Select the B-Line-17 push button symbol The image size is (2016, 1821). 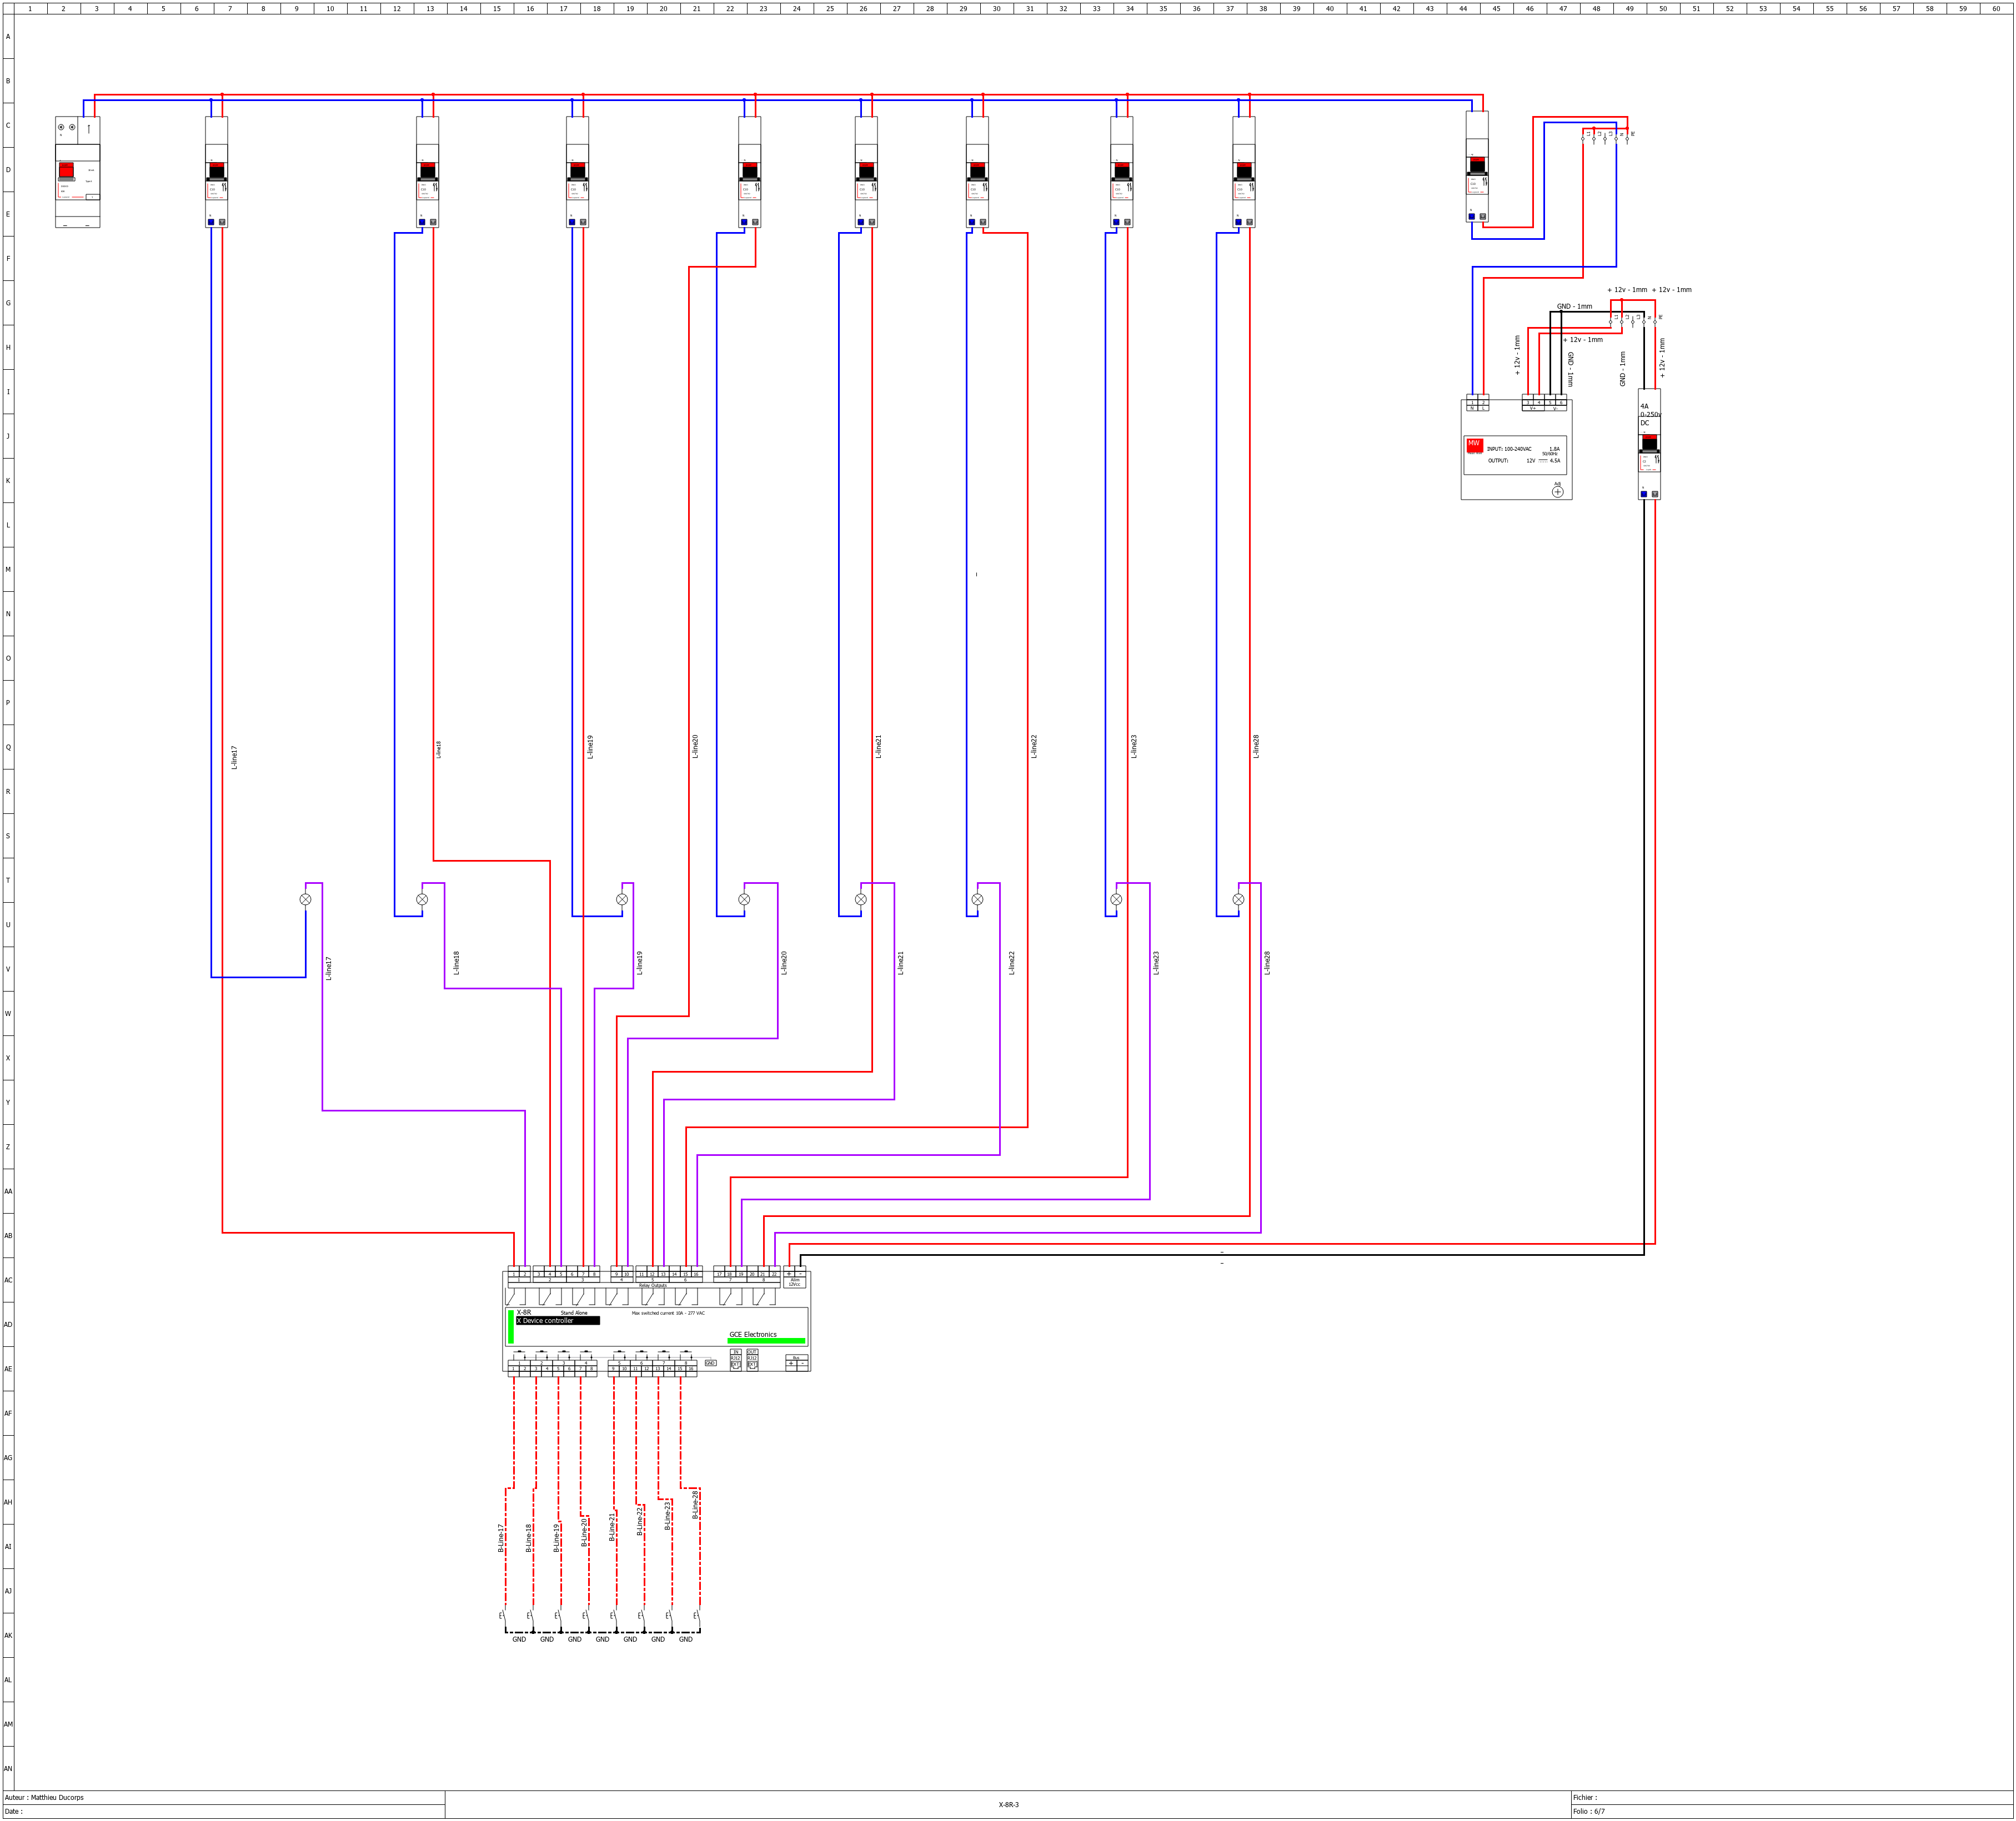click(x=503, y=1616)
